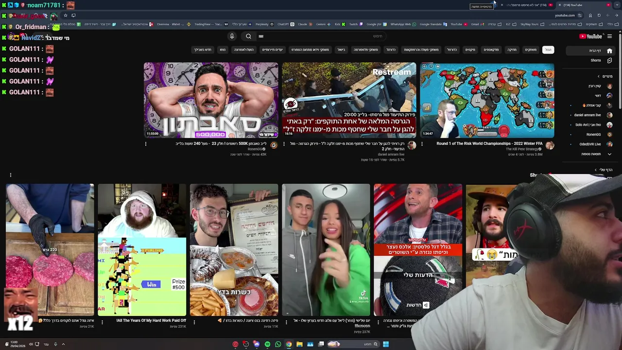This screenshot has width=622, height=350.
Task: Select the 'יעדים תיירותיים' filter chip
Action: point(273,50)
